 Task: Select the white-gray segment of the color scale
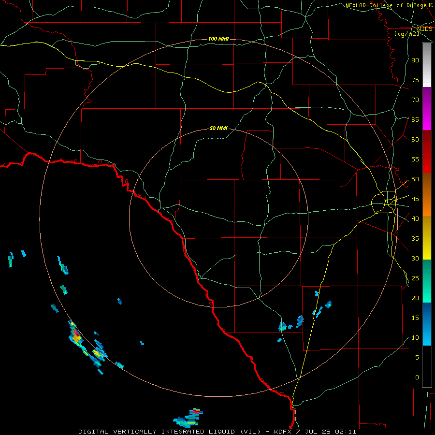tap(427, 65)
